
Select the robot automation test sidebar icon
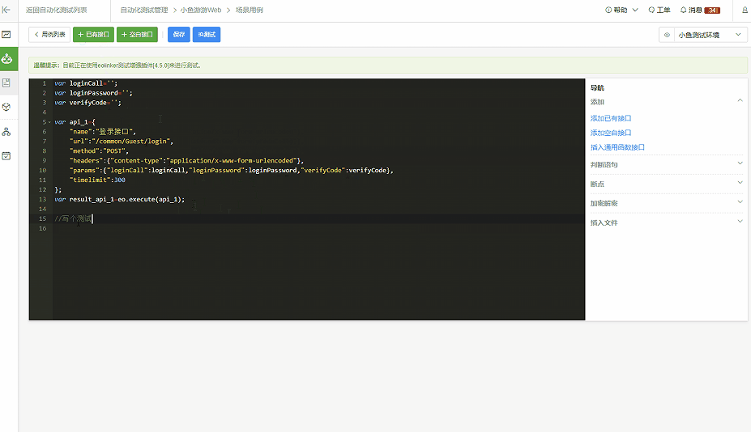coord(6,59)
